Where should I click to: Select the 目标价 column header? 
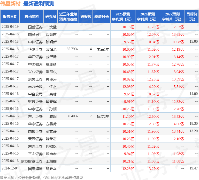coord(192,17)
